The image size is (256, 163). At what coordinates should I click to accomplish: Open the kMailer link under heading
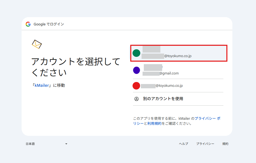pyautogui.click(x=42, y=85)
